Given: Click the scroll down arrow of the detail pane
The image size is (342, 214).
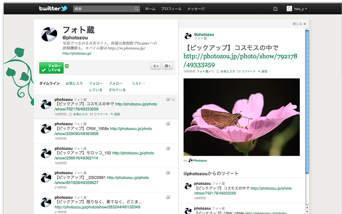Looking at the screenshot, I should (x=307, y=212).
